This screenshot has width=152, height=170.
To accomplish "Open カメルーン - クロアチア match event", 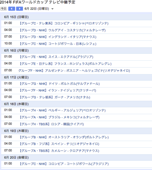I will pos(59,151).
